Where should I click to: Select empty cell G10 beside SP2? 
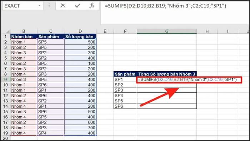click(x=167, y=85)
